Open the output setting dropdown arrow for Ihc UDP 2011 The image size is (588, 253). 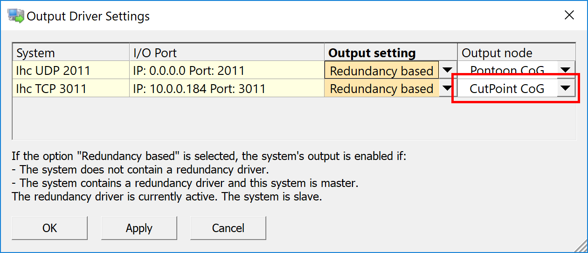447,71
